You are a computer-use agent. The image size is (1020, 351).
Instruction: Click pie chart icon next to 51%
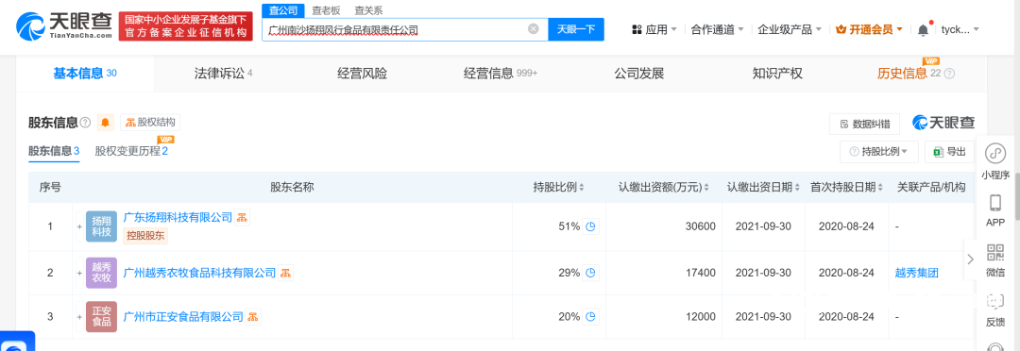tap(590, 226)
